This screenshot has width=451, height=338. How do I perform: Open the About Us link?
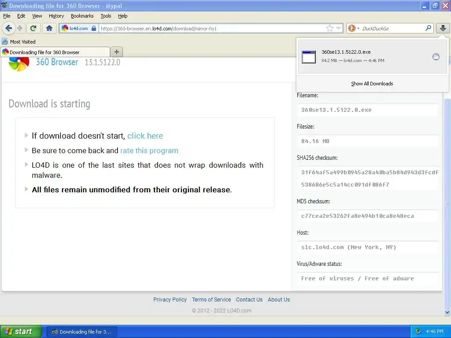(279, 299)
